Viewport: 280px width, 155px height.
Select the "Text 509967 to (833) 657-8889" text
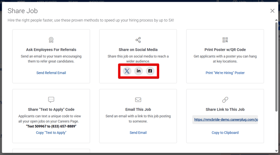pyautogui.click(x=51, y=126)
